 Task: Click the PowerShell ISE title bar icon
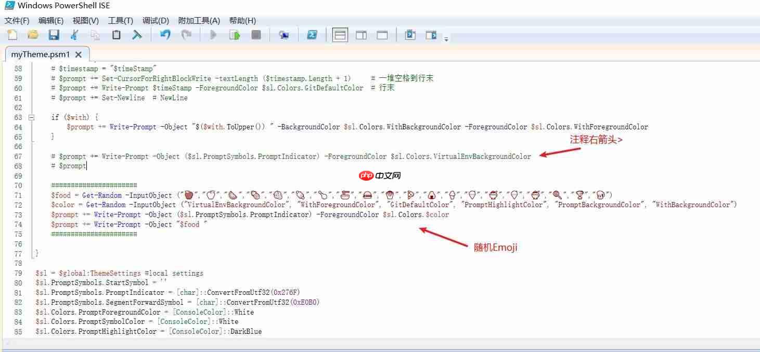coord(9,6)
